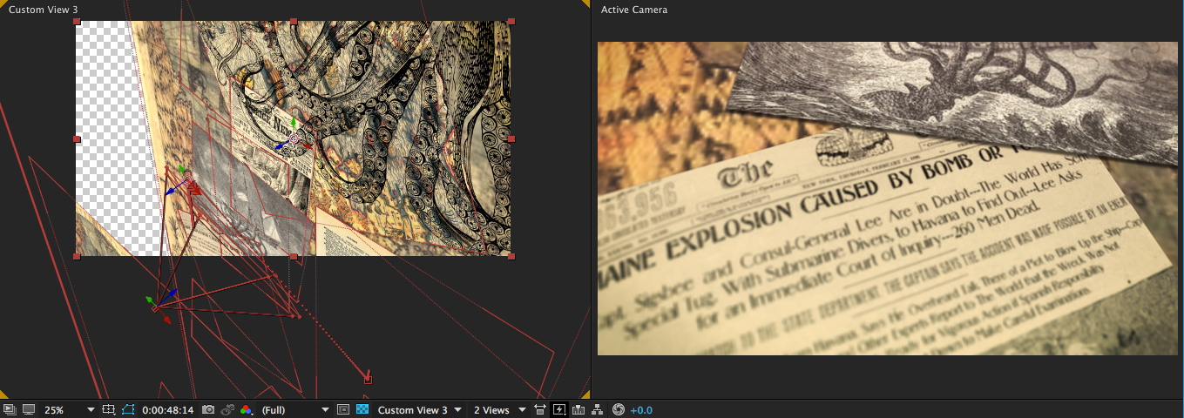Image resolution: width=1184 pixels, height=418 pixels.
Task: Open the Custom View 3 3D view dropdown
Action: point(419,409)
